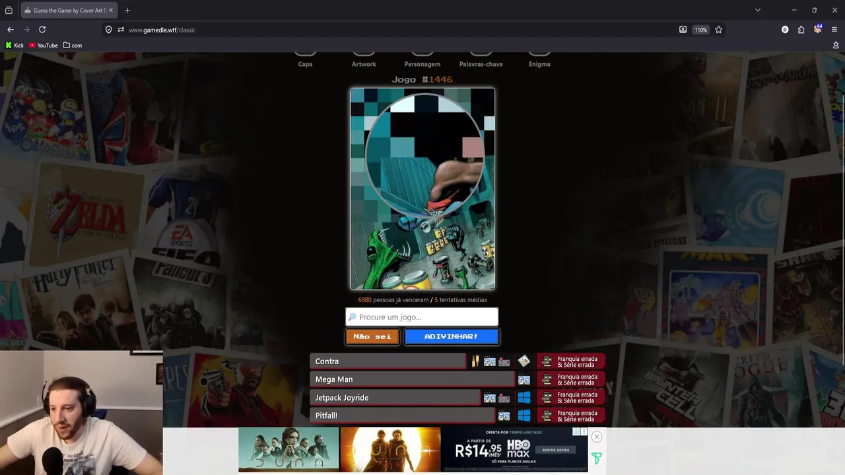Viewport: 845px width, 475px height.
Task: Go back to the previous page
Action: coord(11,30)
